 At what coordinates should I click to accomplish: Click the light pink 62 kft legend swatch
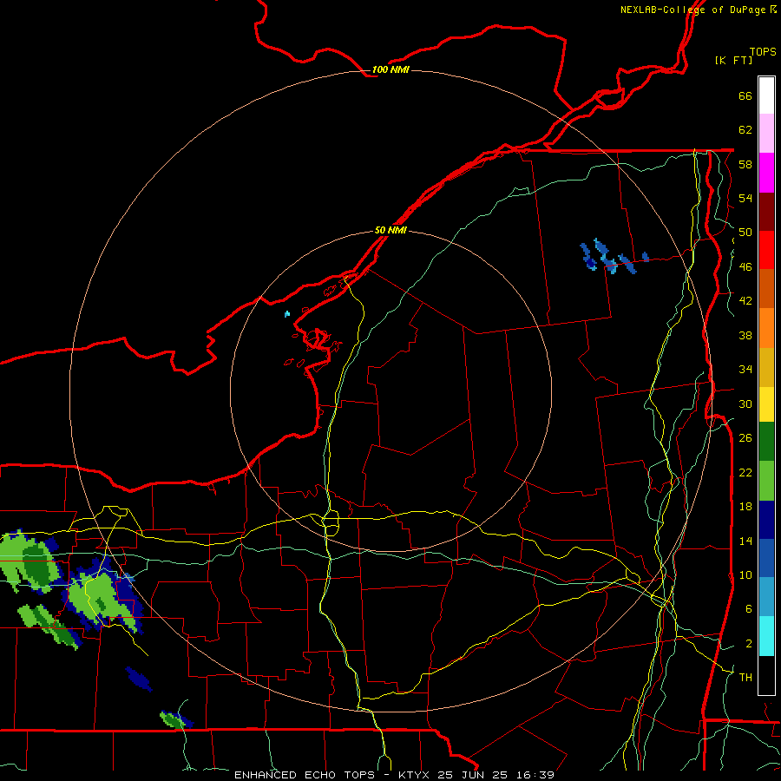[x=766, y=134]
